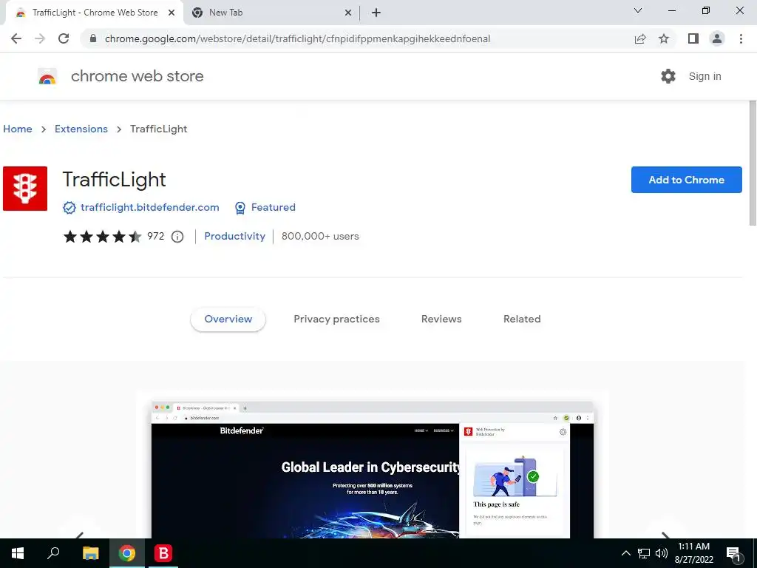Select the TrafficLight - Chrome Web Store tab
757x568 pixels.
click(95, 13)
